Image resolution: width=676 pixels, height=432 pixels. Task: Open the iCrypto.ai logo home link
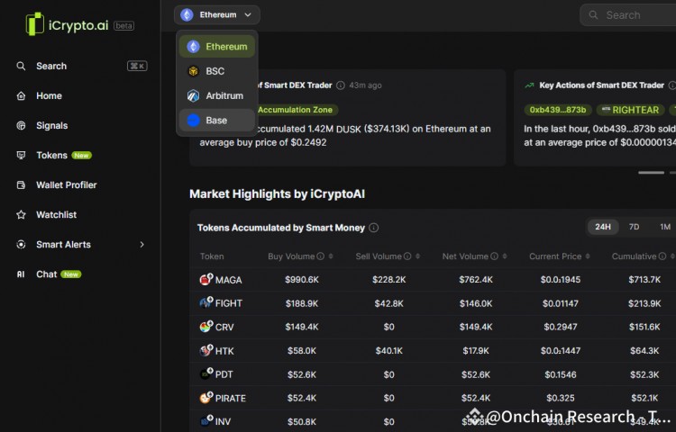[x=79, y=24]
